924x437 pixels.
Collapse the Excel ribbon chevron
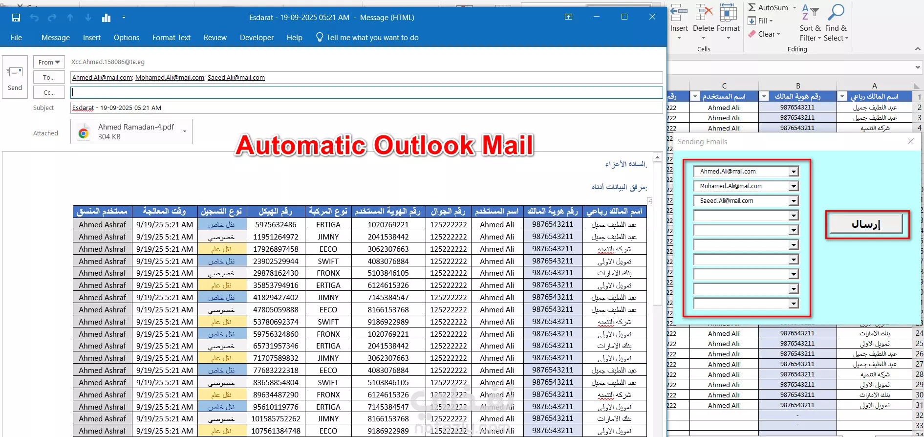coord(918,49)
